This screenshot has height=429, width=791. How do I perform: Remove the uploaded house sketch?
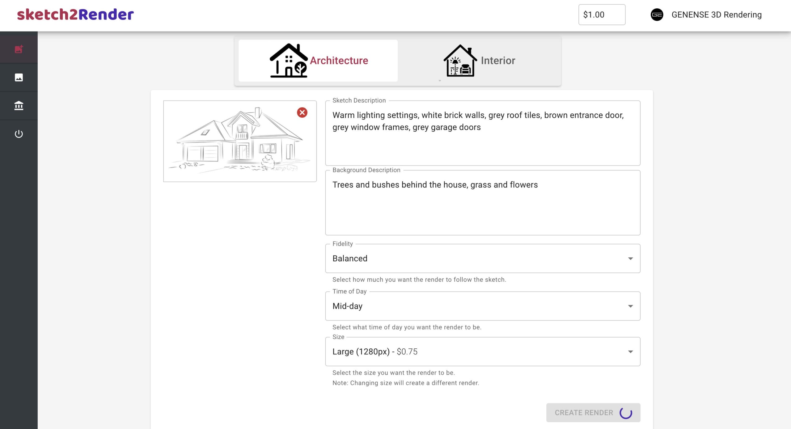pos(302,112)
